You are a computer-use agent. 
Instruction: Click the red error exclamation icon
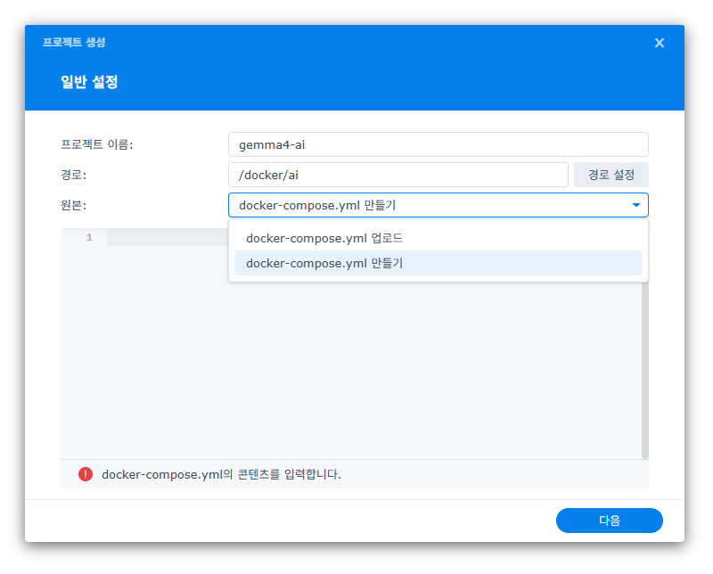pyautogui.click(x=85, y=475)
